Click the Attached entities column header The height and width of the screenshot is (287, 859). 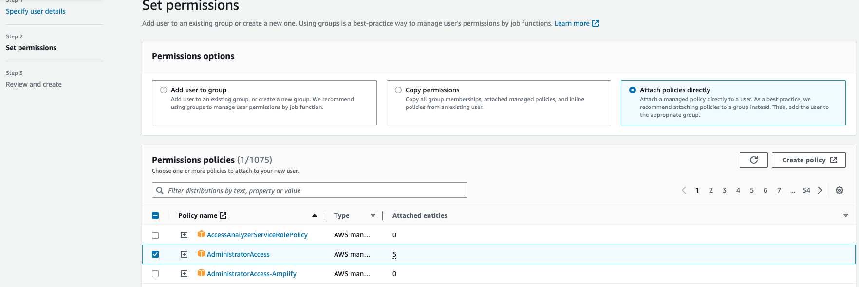[420, 215]
